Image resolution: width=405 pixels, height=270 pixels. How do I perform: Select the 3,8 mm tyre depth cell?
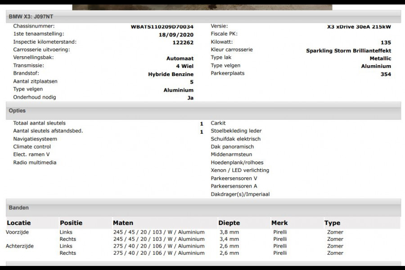pos(228,232)
